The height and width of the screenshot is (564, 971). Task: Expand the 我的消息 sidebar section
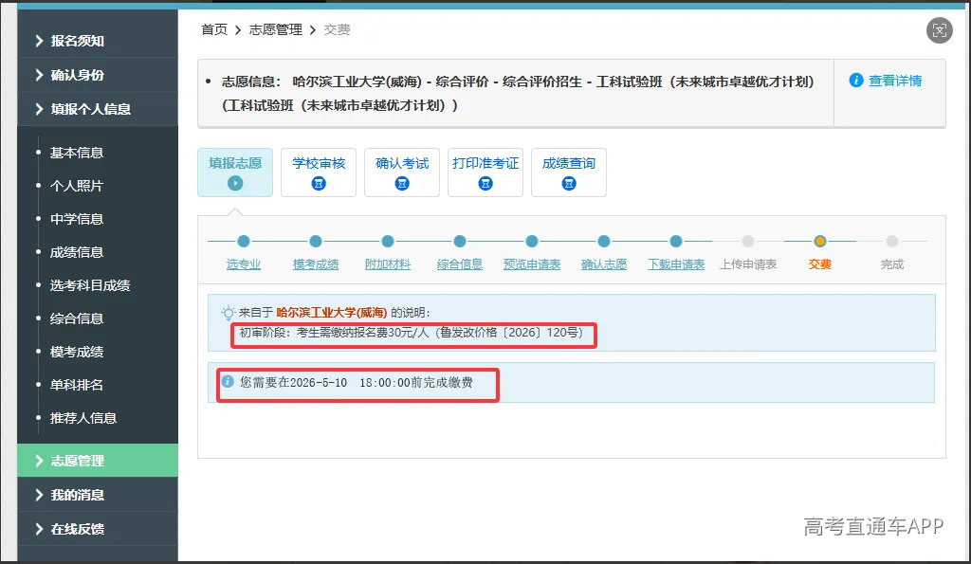click(98, 495)
